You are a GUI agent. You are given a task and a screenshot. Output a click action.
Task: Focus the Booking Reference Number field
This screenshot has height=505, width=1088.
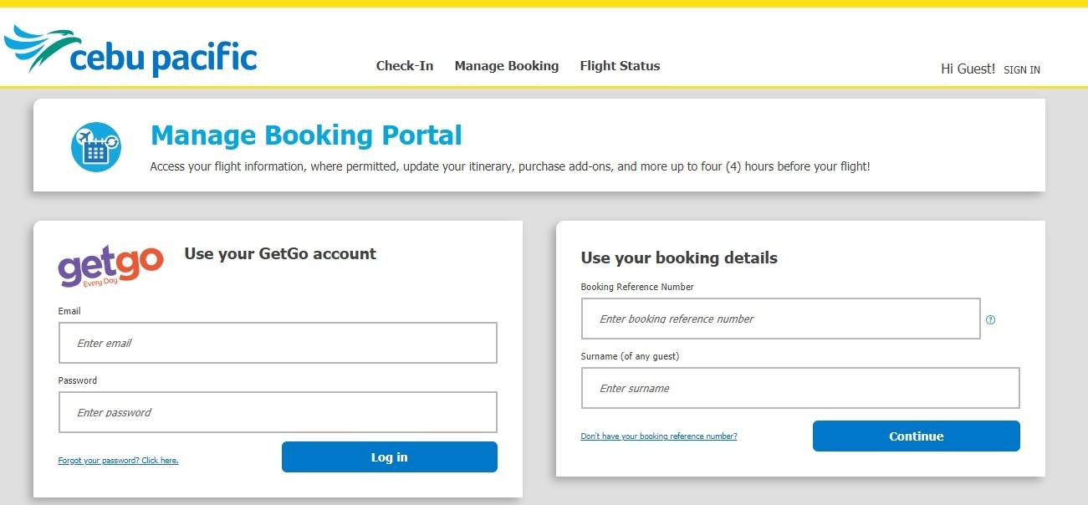[780, 319]
